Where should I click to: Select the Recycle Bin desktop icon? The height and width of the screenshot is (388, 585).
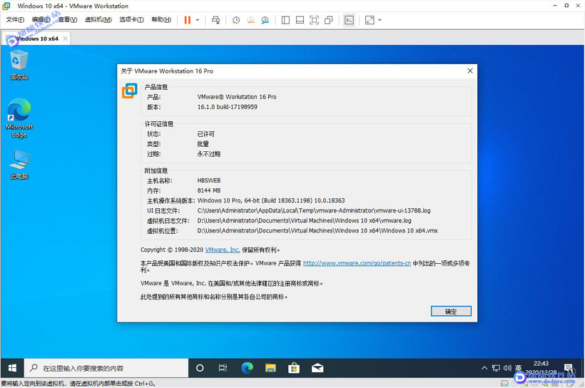coord(19,65)
